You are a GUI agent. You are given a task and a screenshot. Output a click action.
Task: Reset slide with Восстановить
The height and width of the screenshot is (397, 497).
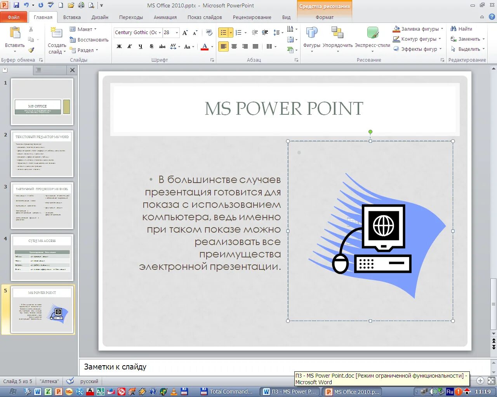(x=89, y=40)
